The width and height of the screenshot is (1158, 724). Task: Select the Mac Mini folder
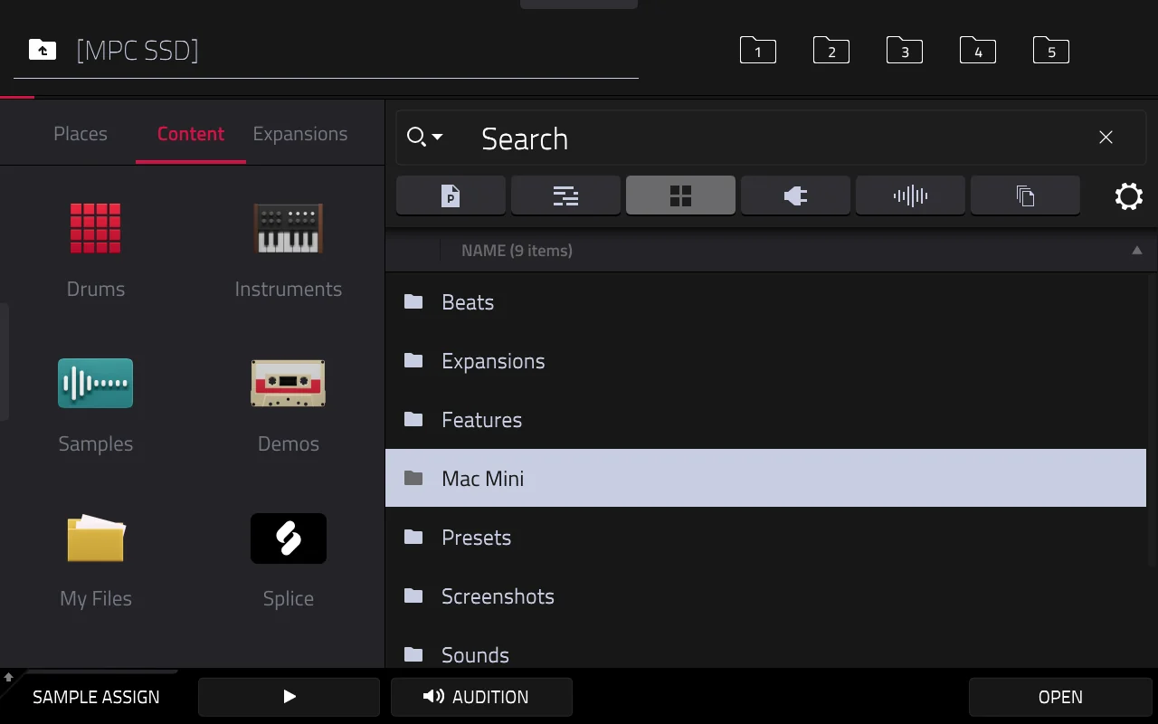(765, 478)
